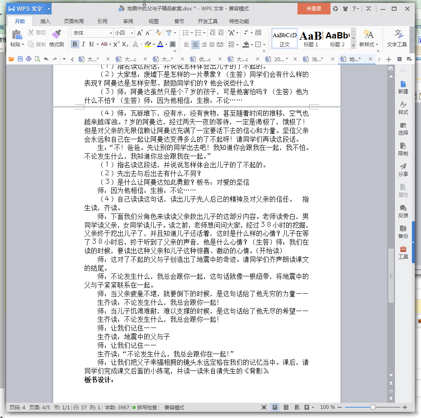
Task: Click the character shading gray A icon
Action: coord(173,44)
